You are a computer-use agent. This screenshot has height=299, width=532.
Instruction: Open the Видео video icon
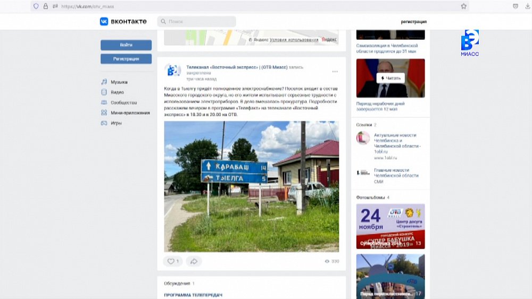point(104,92)
